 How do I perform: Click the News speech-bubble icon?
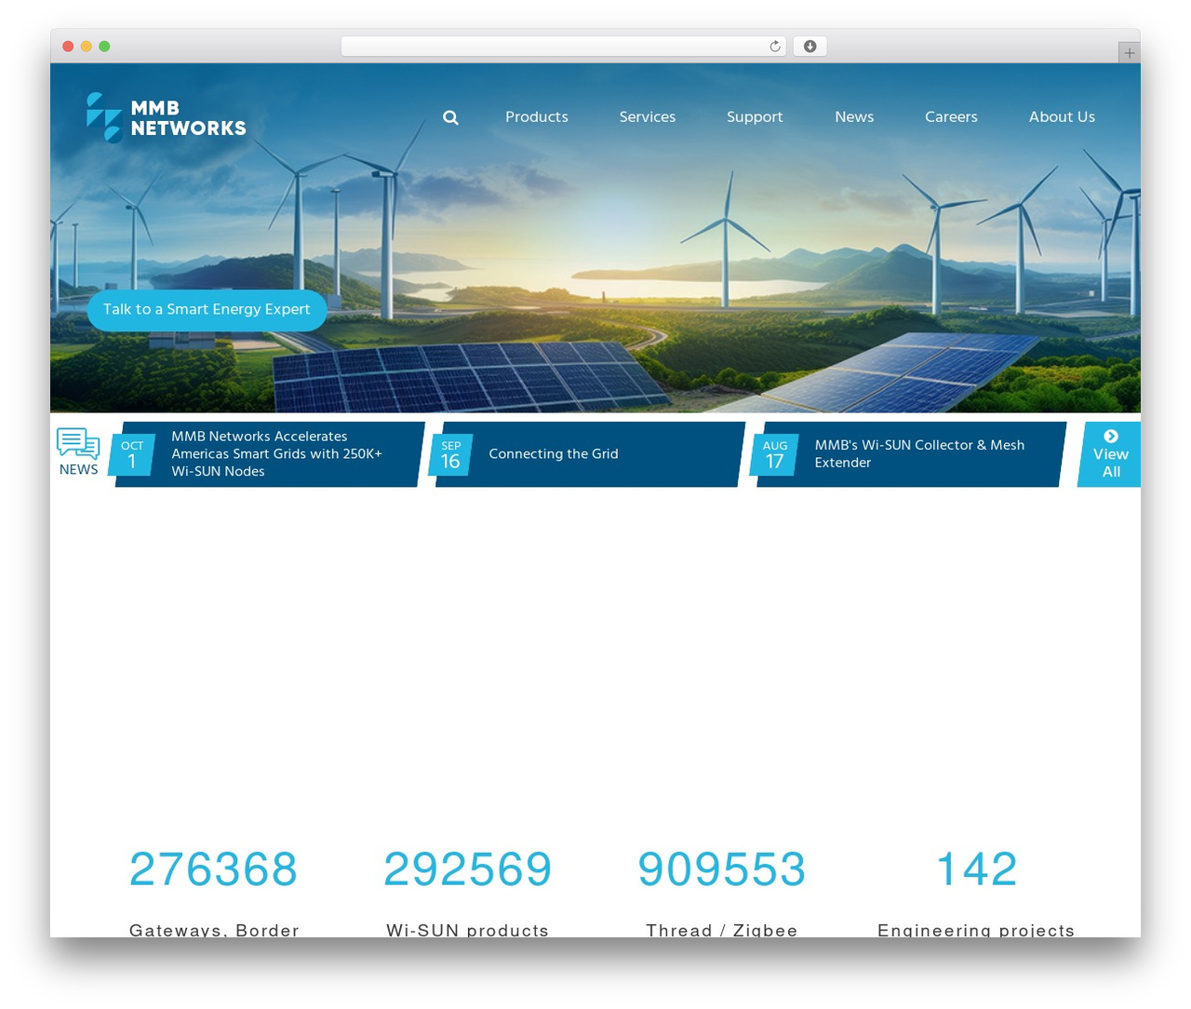click(78, 443)
